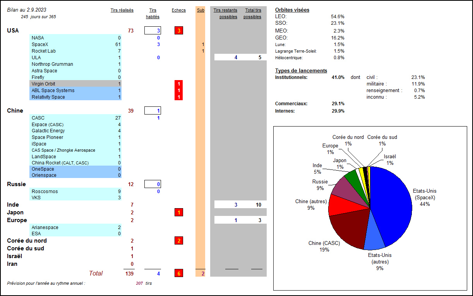Screen dimensions: 473x296
Task: Click the Chine total value 39
Action: click(130, 111)
